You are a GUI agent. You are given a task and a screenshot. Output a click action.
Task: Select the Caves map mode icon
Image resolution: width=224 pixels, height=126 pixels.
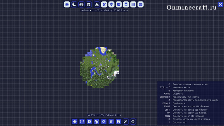97,4
